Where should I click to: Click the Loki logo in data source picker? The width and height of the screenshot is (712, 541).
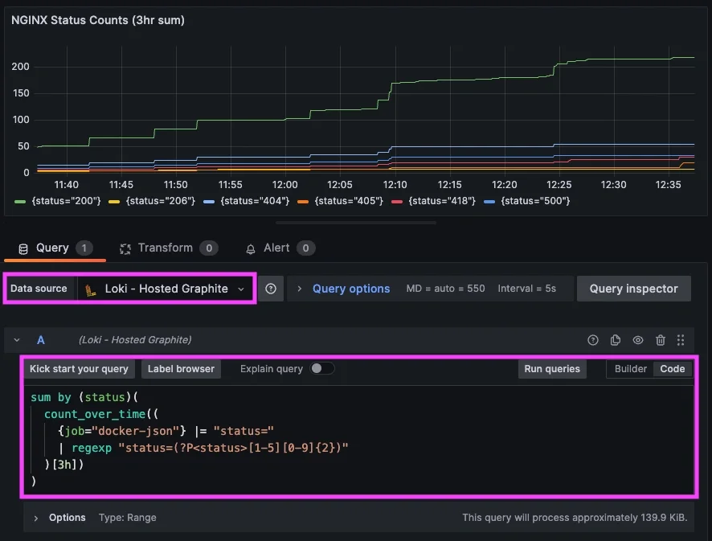click(92, 289)
